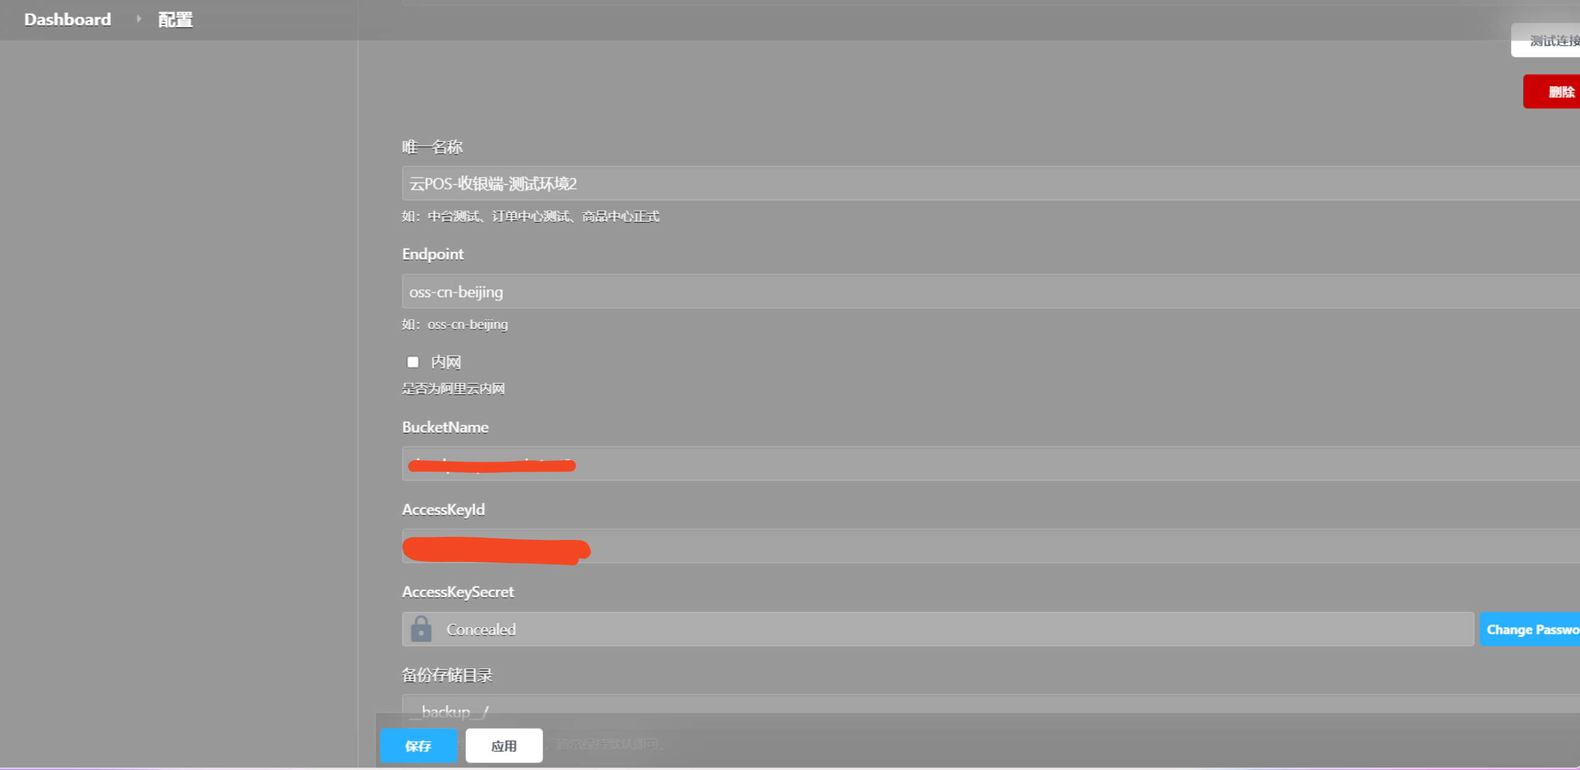This screenshot has width=1580, height=770.
Task: Click the 唯一名称 label text
Action: coord(432,147)
